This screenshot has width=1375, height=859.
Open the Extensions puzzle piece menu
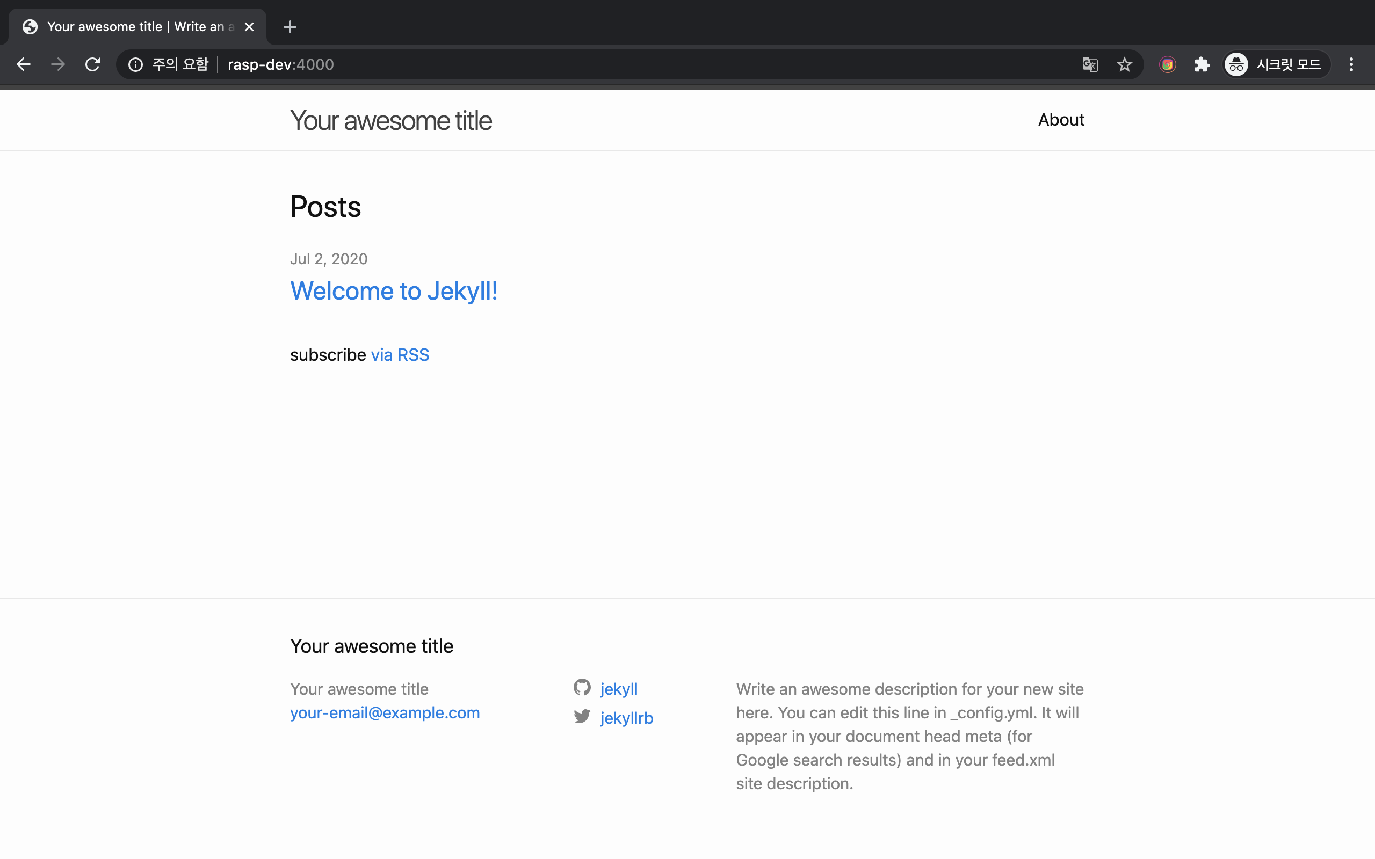(1202, 65)
